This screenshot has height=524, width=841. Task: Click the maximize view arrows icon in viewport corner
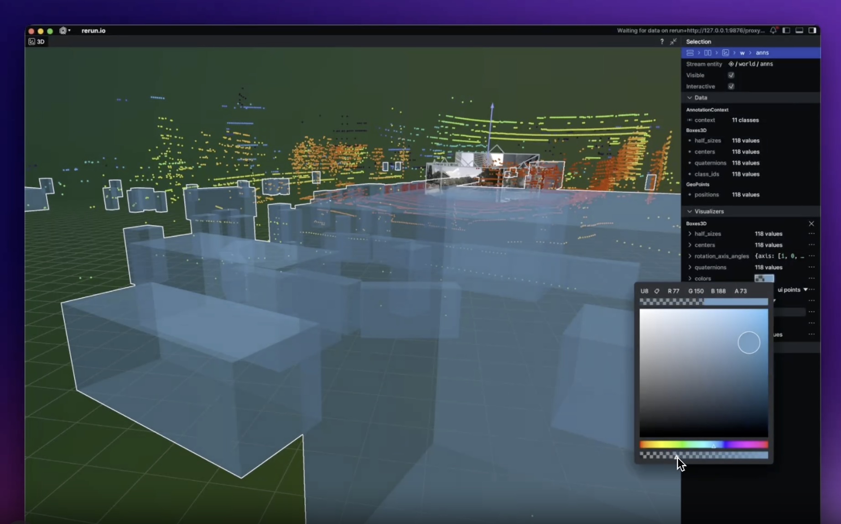673,41
